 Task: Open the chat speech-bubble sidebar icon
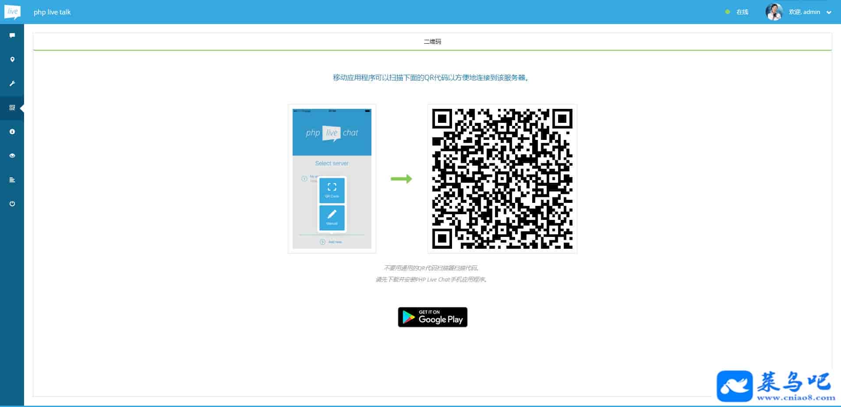[12, 35]
